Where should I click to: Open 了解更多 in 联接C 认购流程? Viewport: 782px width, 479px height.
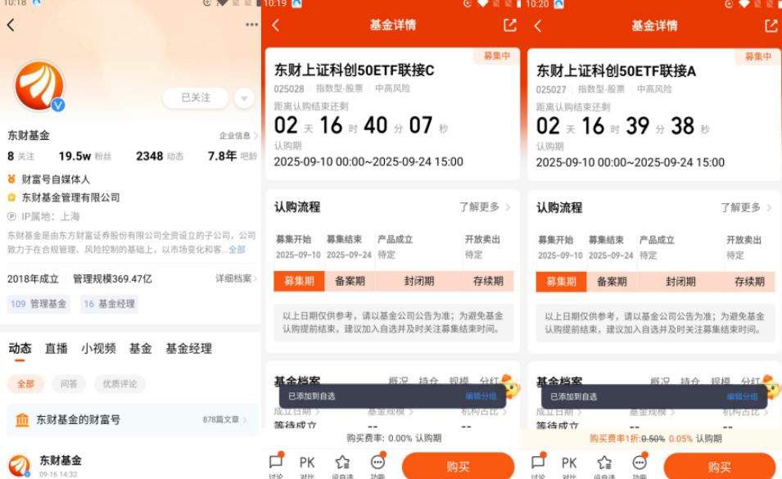click(484, 207)
